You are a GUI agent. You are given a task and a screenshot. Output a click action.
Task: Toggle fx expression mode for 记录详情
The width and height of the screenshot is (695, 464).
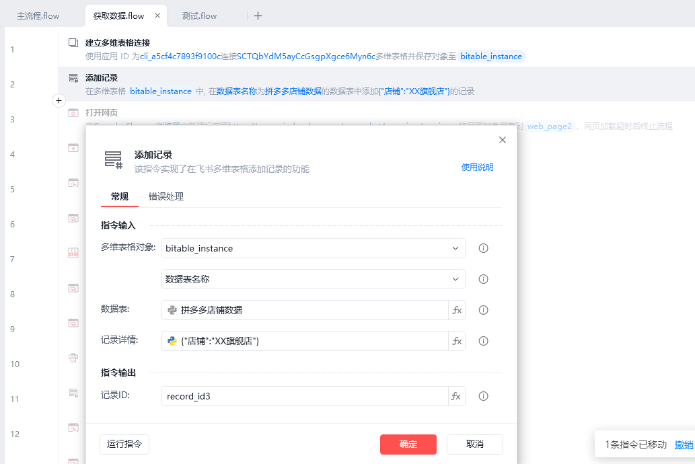coord(457,341)
